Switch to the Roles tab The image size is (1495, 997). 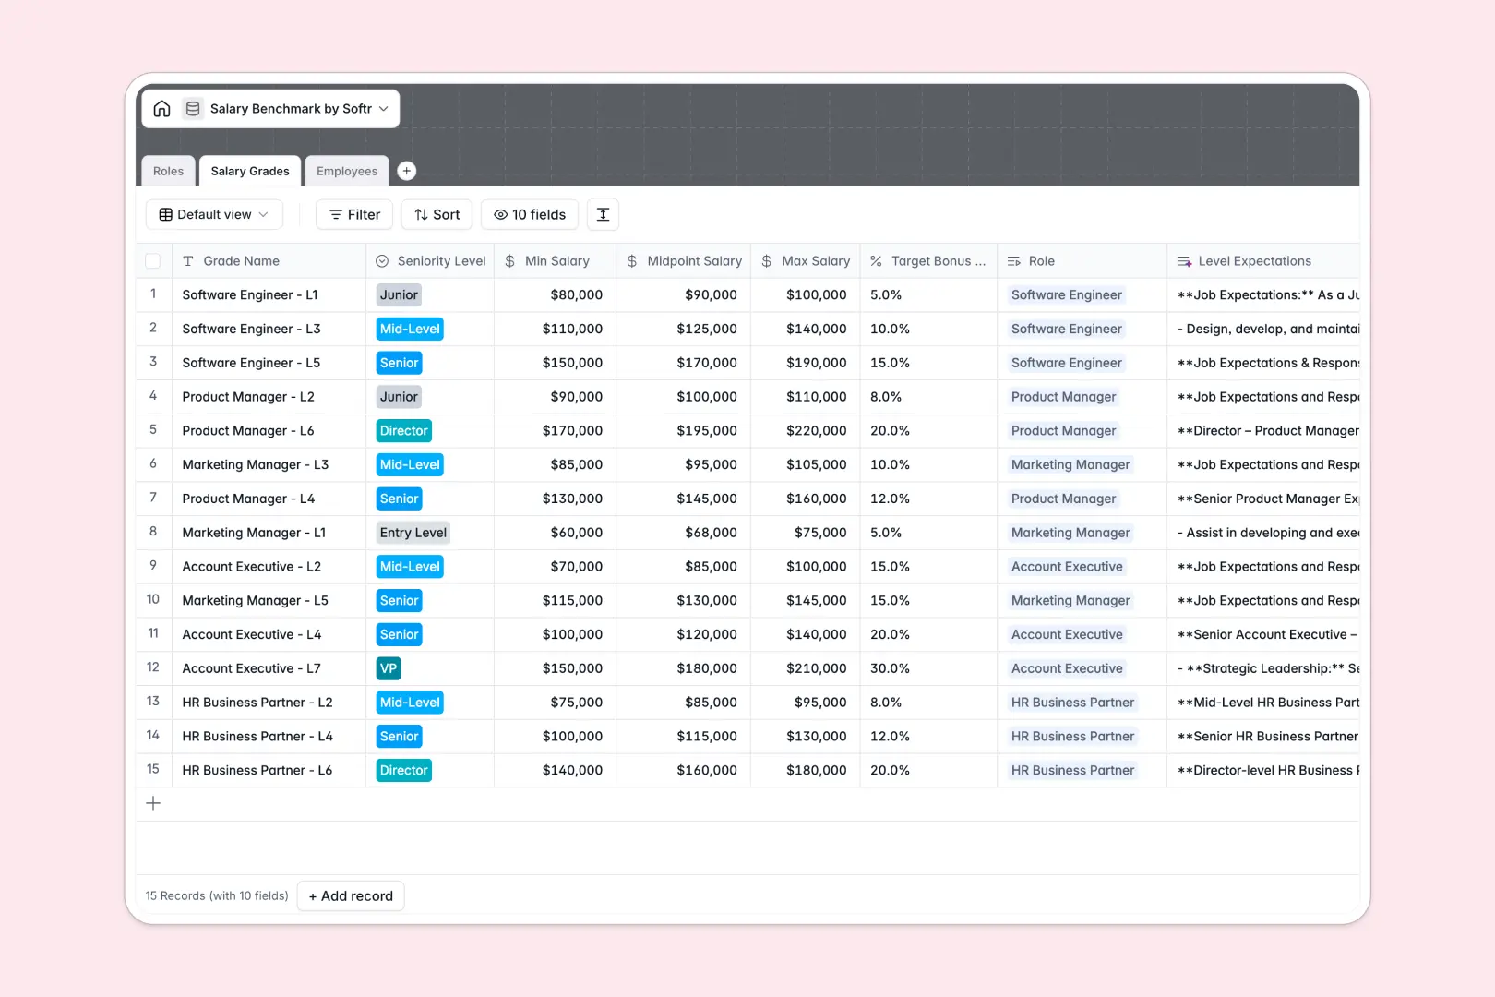168,171
